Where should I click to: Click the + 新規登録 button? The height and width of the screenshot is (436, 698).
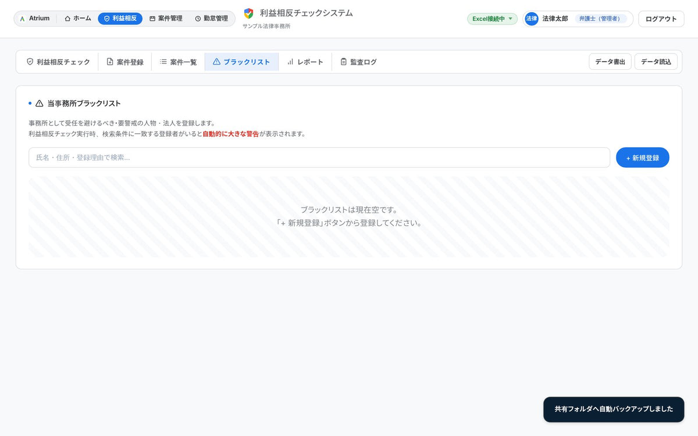[x=643, y=158]
